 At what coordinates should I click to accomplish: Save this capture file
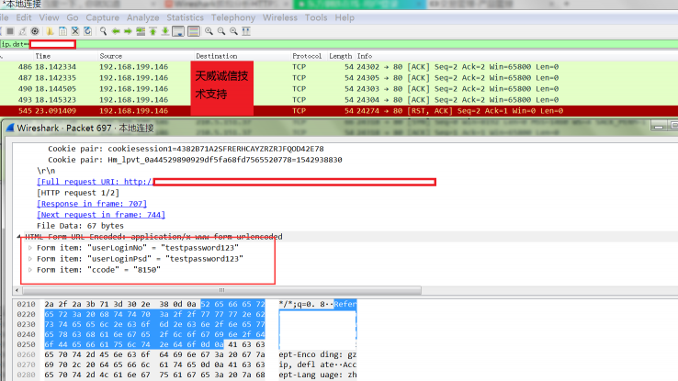pos(62,31)
